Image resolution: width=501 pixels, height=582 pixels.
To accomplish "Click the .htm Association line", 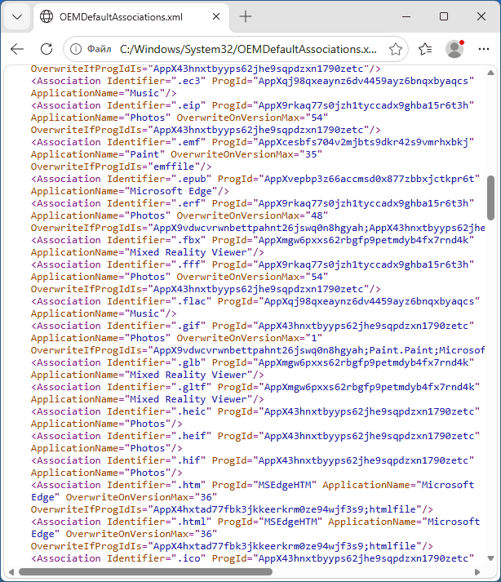I will point(252,485).
